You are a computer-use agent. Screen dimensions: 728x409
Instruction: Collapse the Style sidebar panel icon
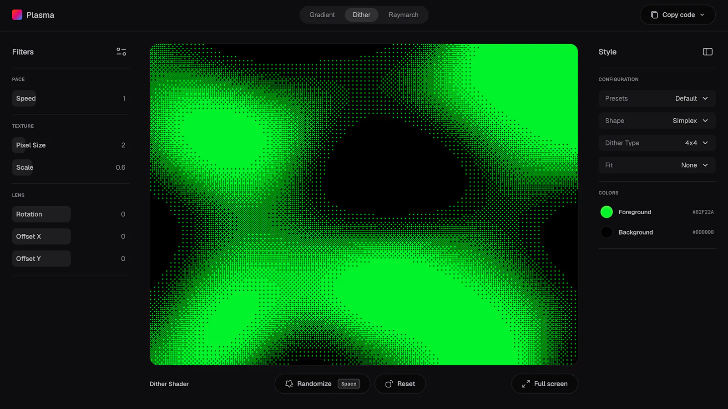pyautogui.click(x=708, y=52)
